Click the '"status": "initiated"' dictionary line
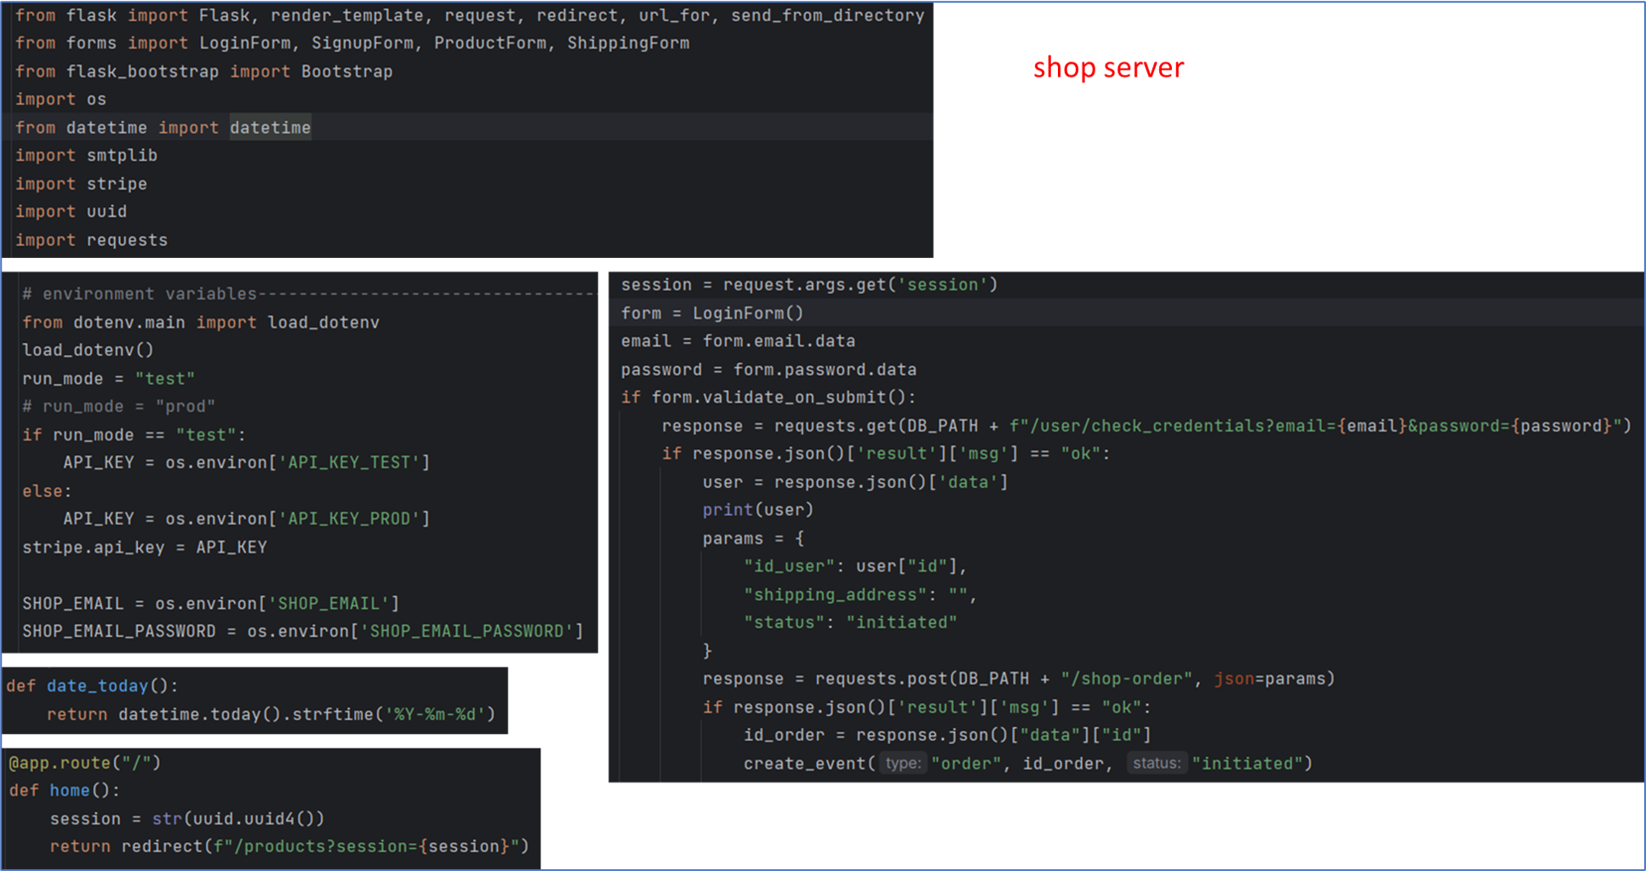The width and height of the screenshot is (1646, 871). (x=849, y=622)
